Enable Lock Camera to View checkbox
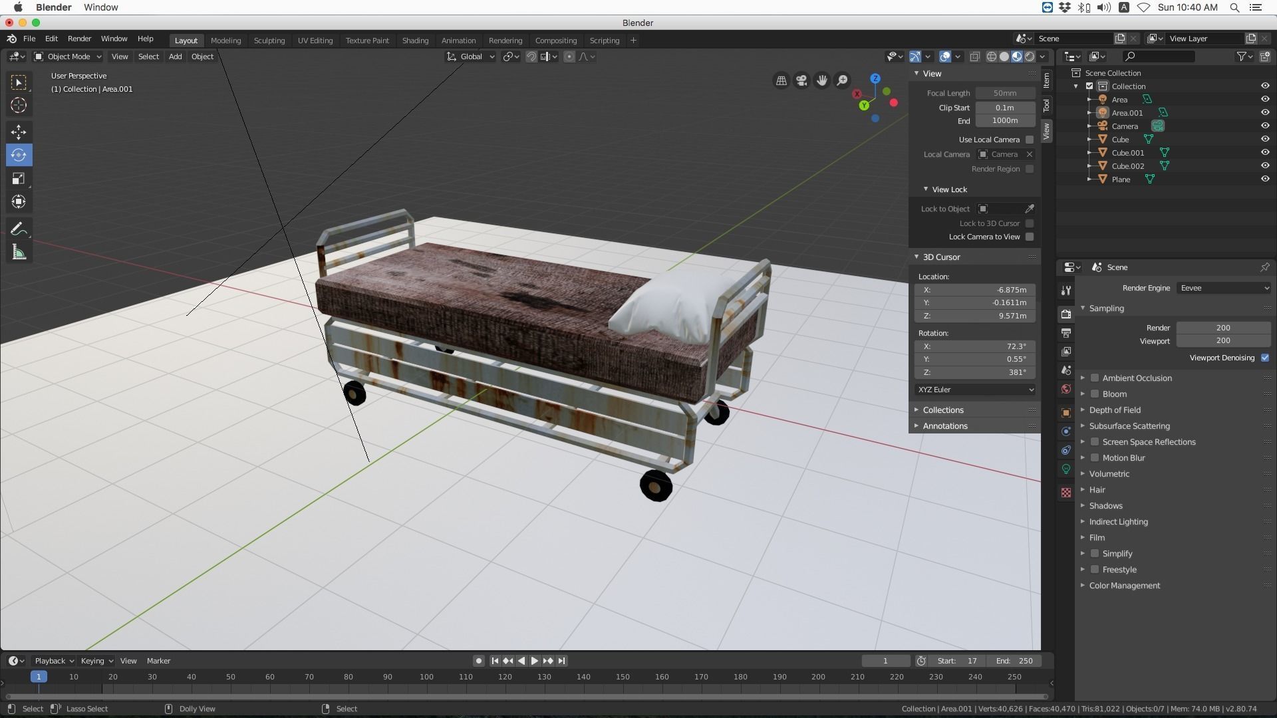Image resolution: width=1277 pixels, height=718 pixels. click(x=1030, y=237)
